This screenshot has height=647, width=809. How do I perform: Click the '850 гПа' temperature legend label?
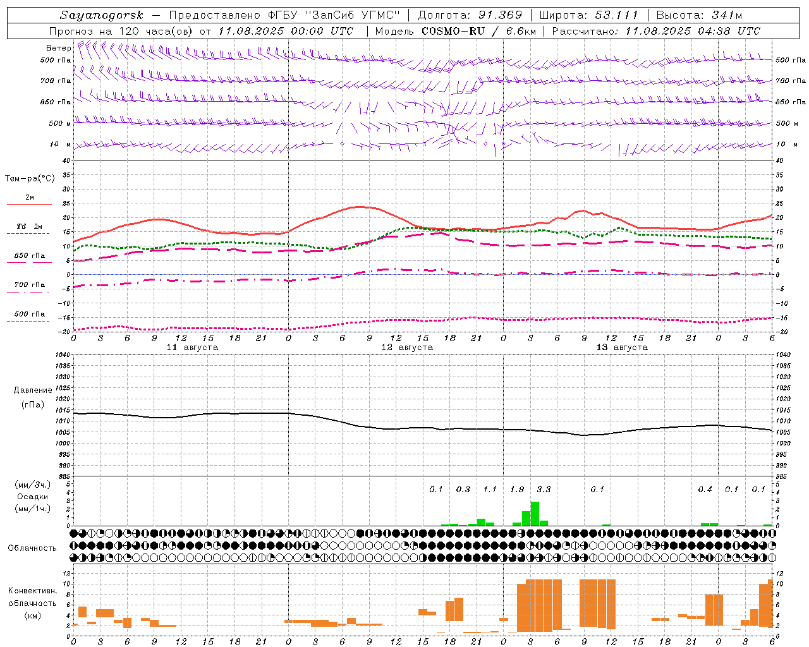(30, 256)
